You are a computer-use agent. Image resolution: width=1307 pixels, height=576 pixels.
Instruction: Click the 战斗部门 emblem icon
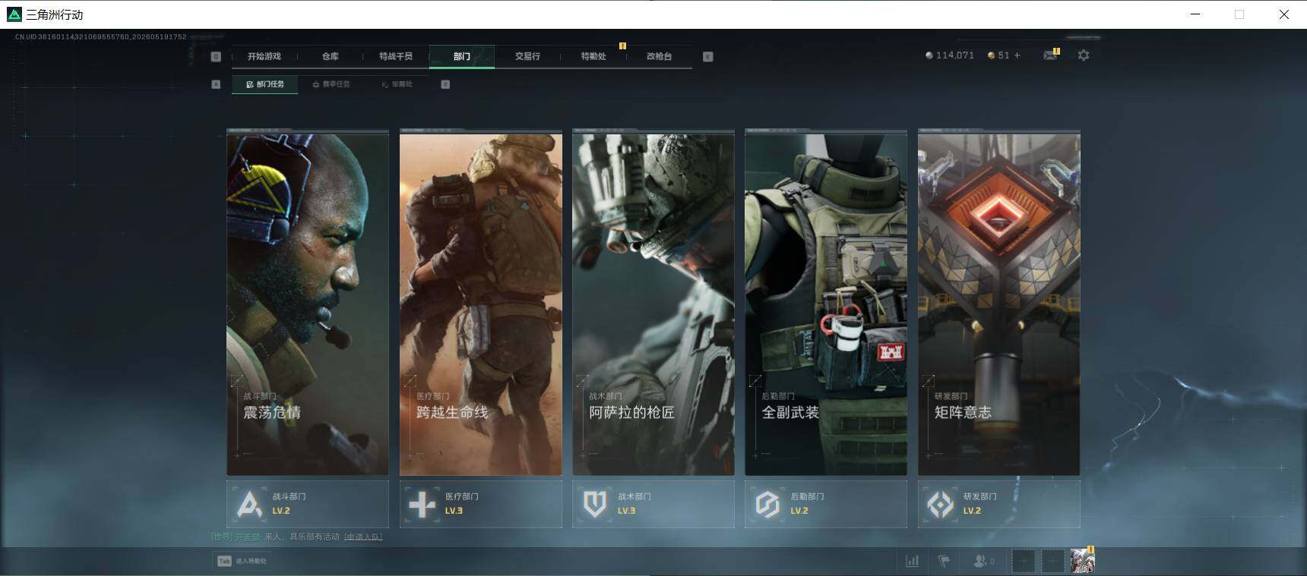[x=250, y=504]
